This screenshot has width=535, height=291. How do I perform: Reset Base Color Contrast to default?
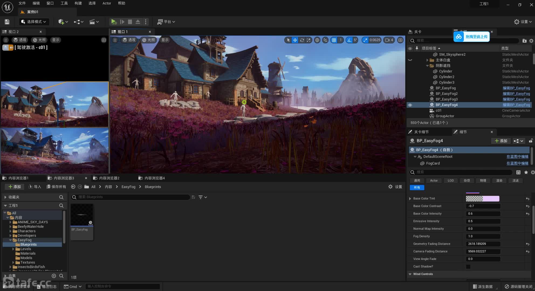[x=527, y=206]
